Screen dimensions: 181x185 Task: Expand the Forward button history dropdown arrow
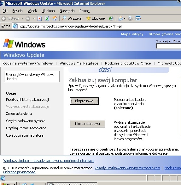pos(34,19)
